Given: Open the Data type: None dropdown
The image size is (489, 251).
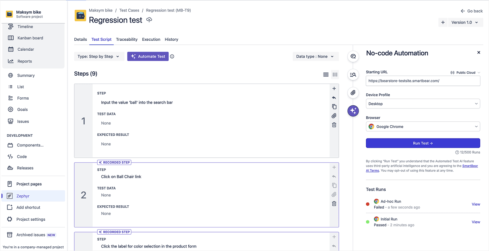Looking at the screenshot, I should point(316,56).
